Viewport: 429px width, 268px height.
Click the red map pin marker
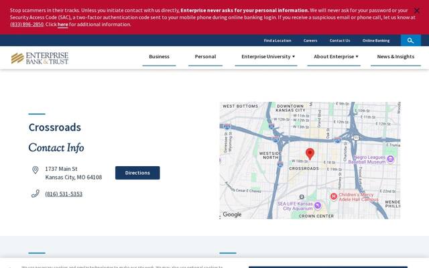(310, 153)
